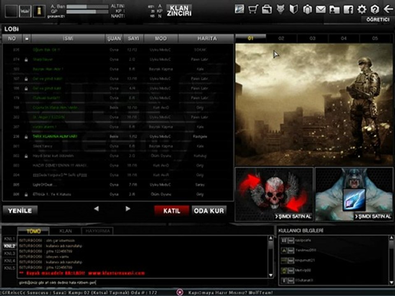This screenshot has height=296, width=395.
Task: Select channel KNL1
Action: 9,238
